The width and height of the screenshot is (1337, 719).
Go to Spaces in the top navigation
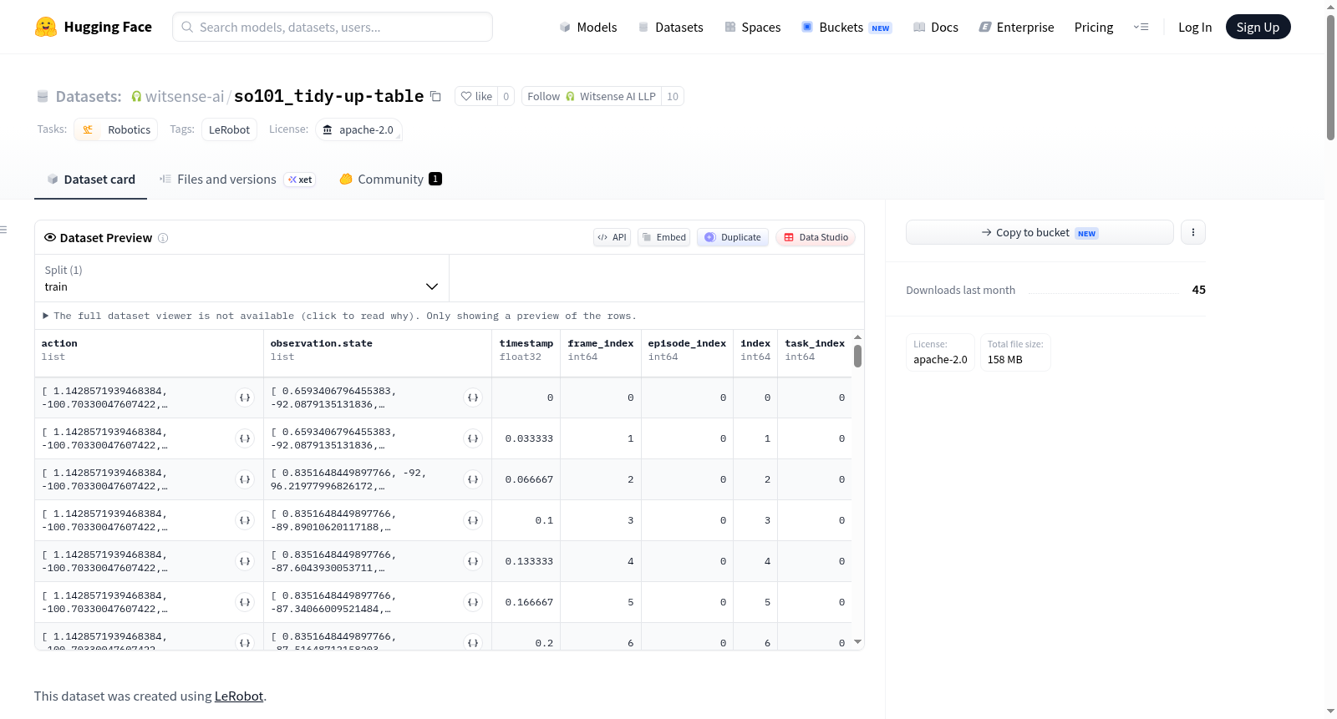click(x=752, y=27)
